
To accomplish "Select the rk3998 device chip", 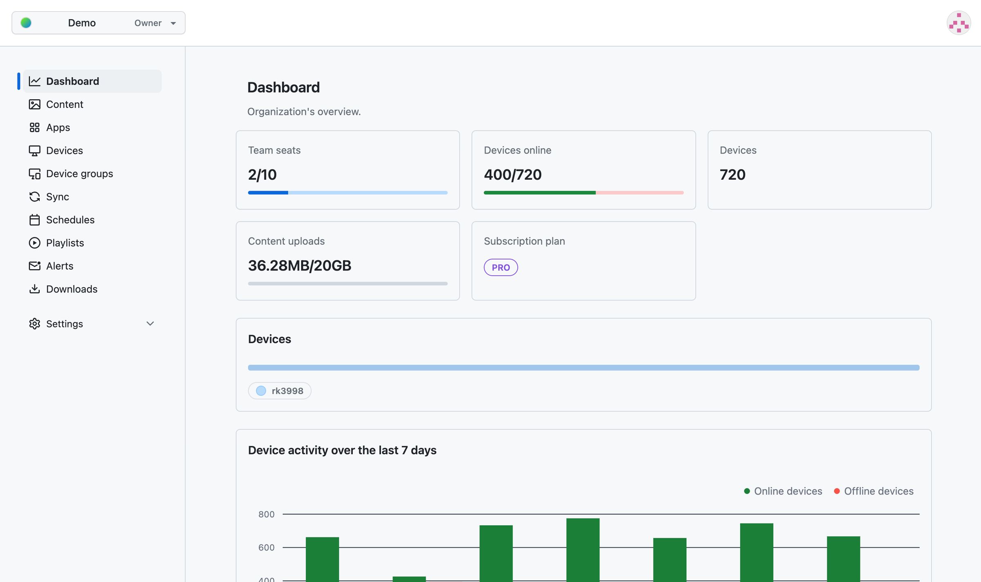I will click(x=280, y=390).
